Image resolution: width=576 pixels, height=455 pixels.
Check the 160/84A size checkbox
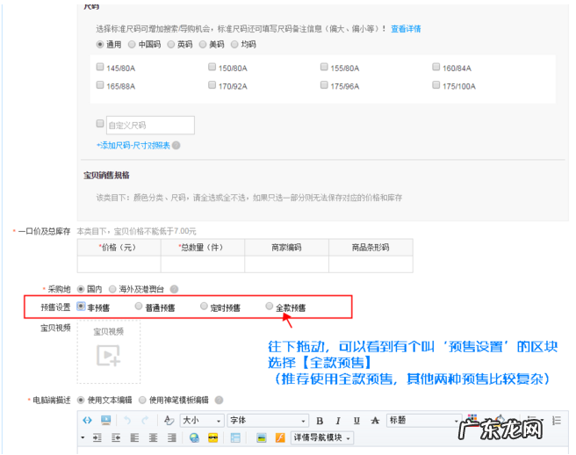(x=436, y=67)
